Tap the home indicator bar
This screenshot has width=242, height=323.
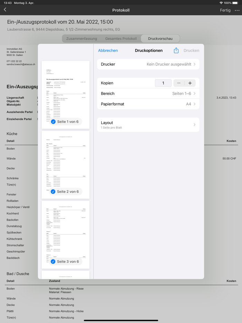pyautogui.click(x=121, y=321)
